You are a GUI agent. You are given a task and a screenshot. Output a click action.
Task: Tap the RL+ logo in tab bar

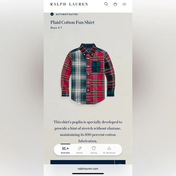[65, 148]
